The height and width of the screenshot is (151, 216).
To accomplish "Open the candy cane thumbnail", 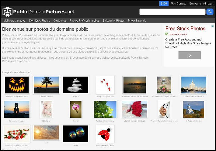I will pyautogui.click(x=105, y=85).
